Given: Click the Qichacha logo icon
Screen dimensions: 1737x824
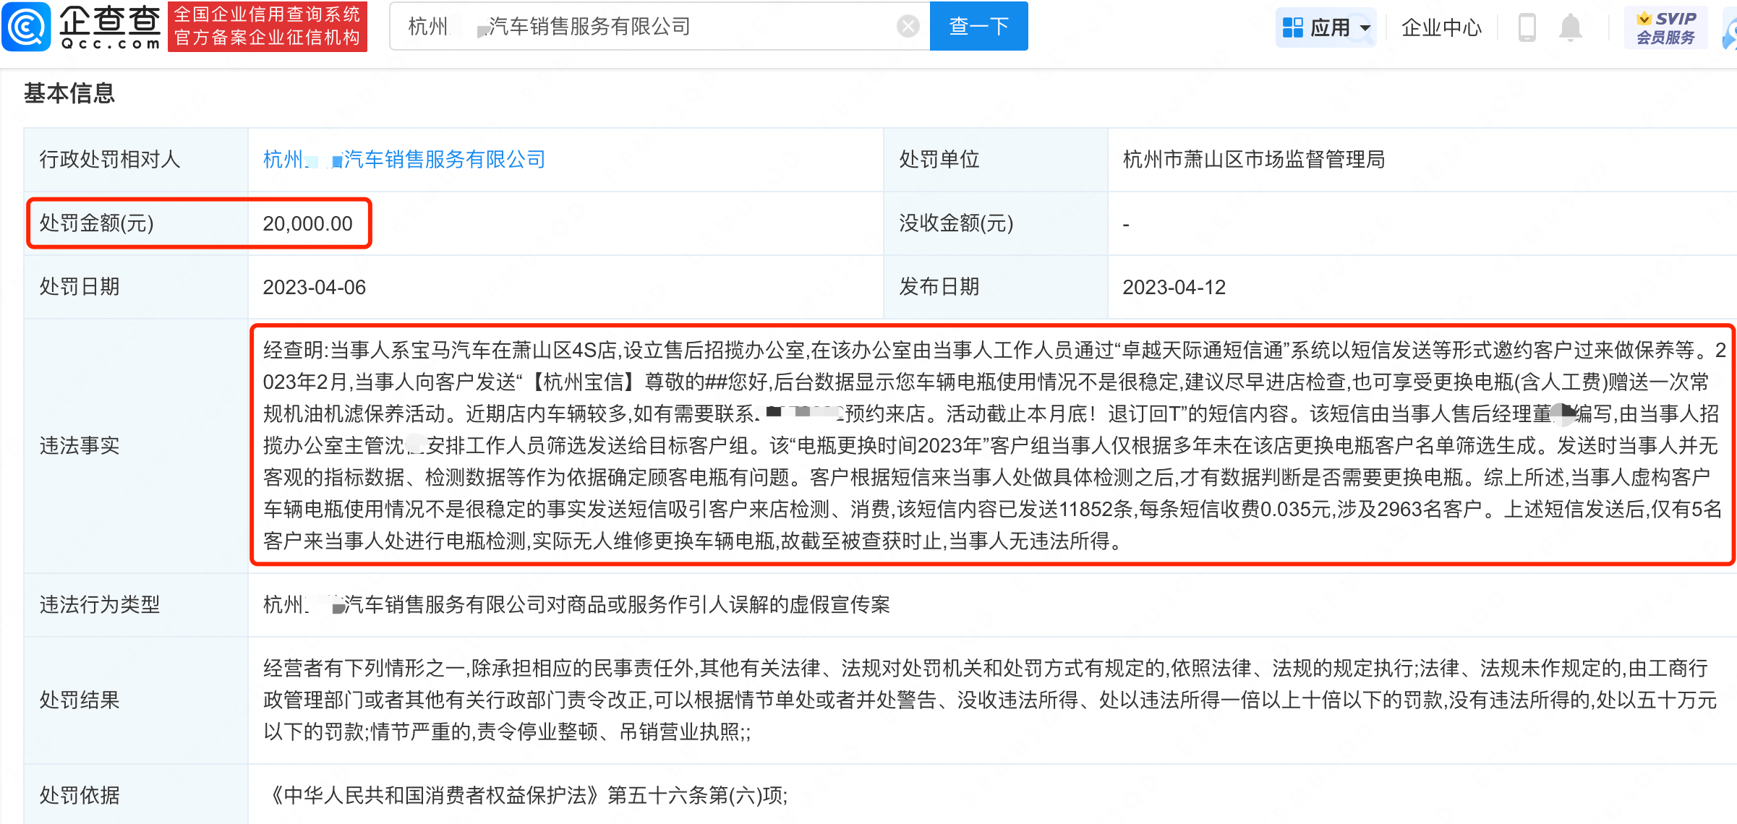Looking at the screenshot, I should [x=27, y=27].
